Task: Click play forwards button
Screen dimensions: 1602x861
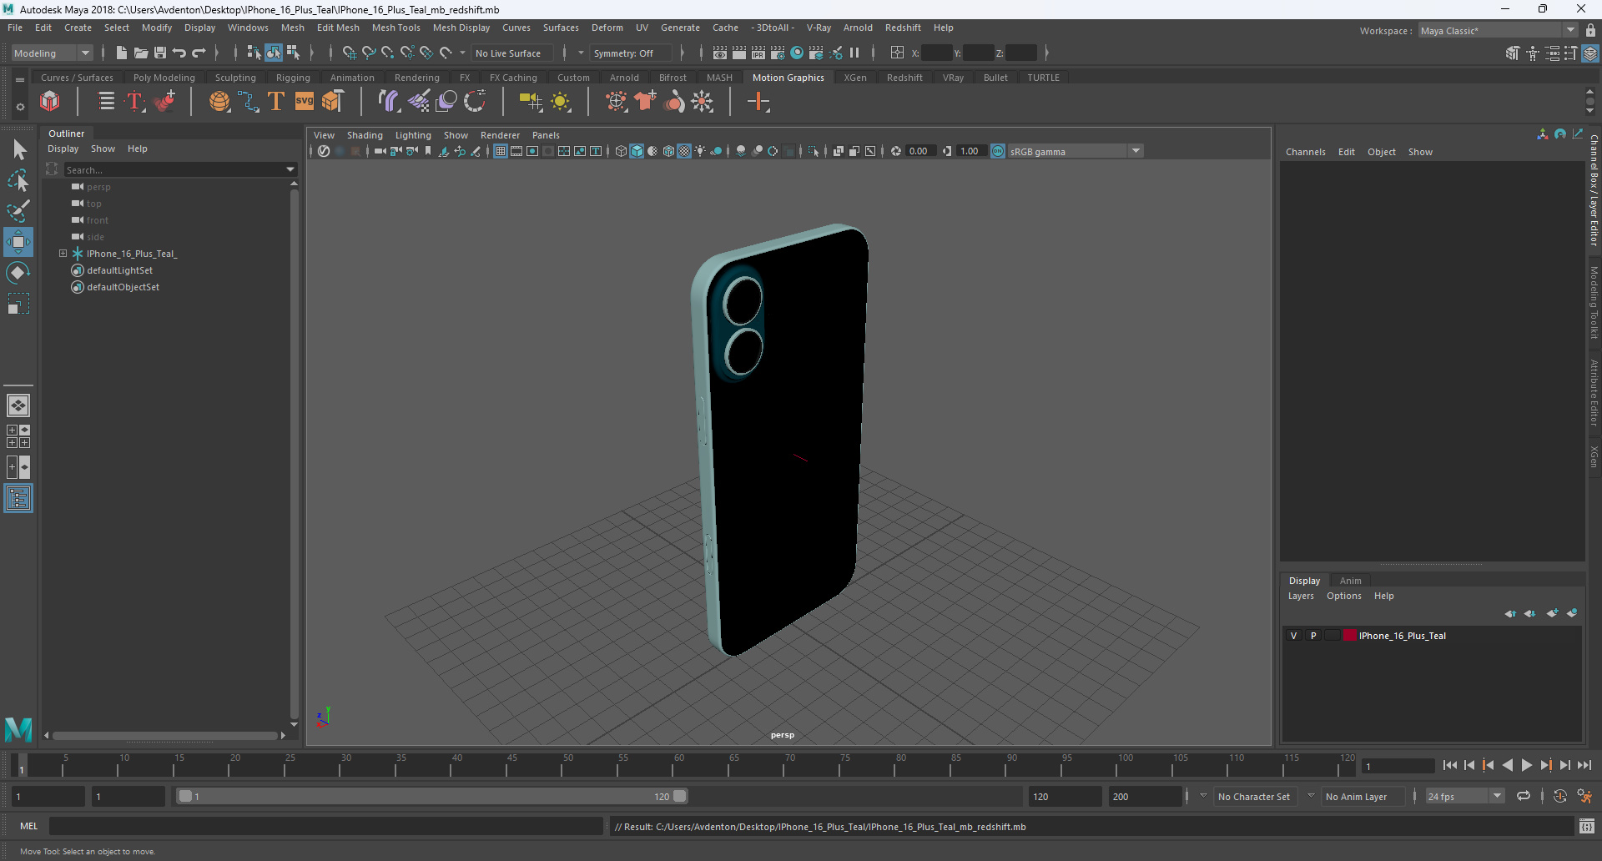Action: [x=1526, y=765]
